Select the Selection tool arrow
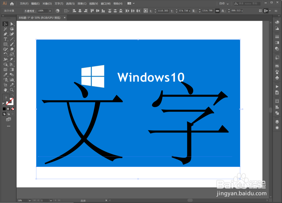Screen dimensions: 282x203 5,24
